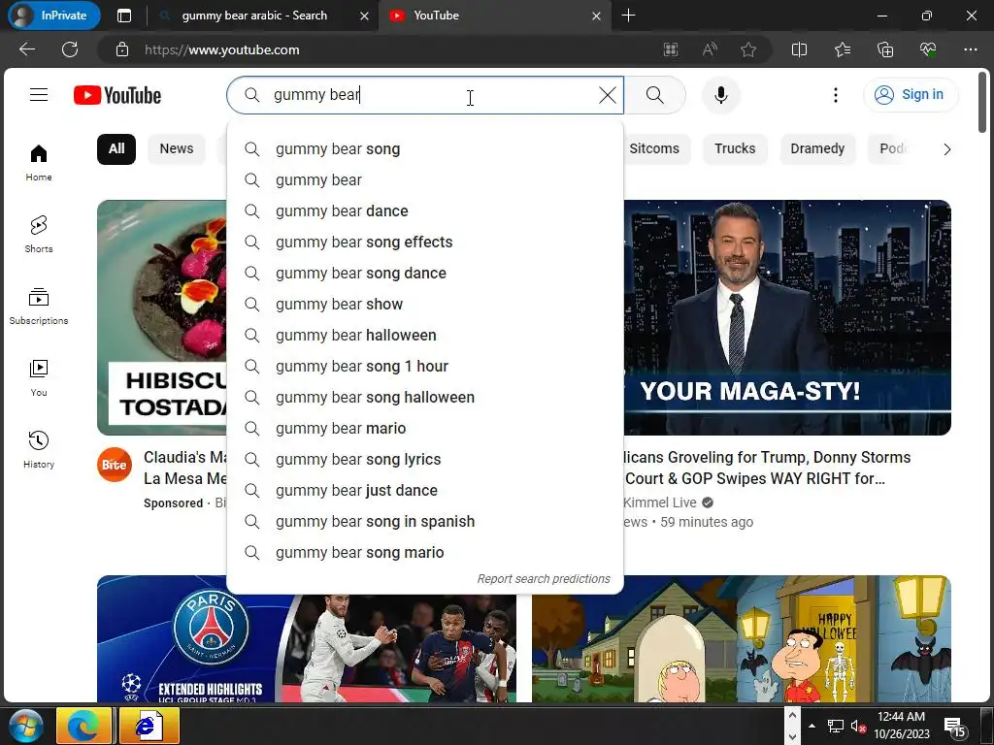Open a new browser tab

coord(628,16)
